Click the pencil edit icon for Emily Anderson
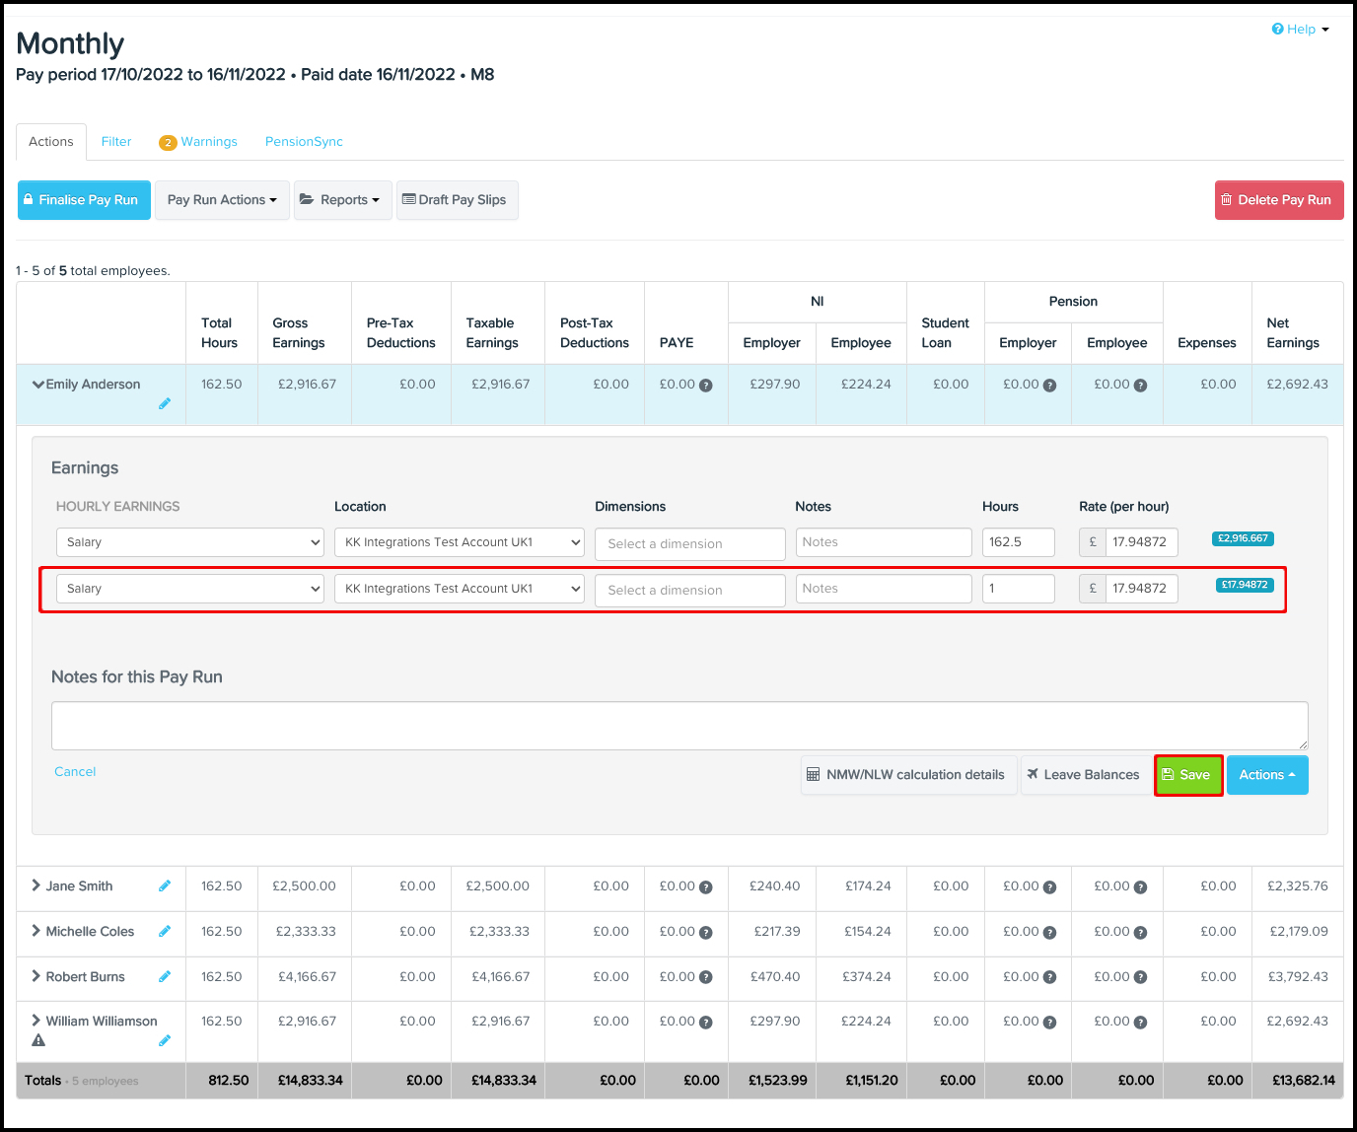The height and width of the screenshot is (1132, 1357). [165, 403]
